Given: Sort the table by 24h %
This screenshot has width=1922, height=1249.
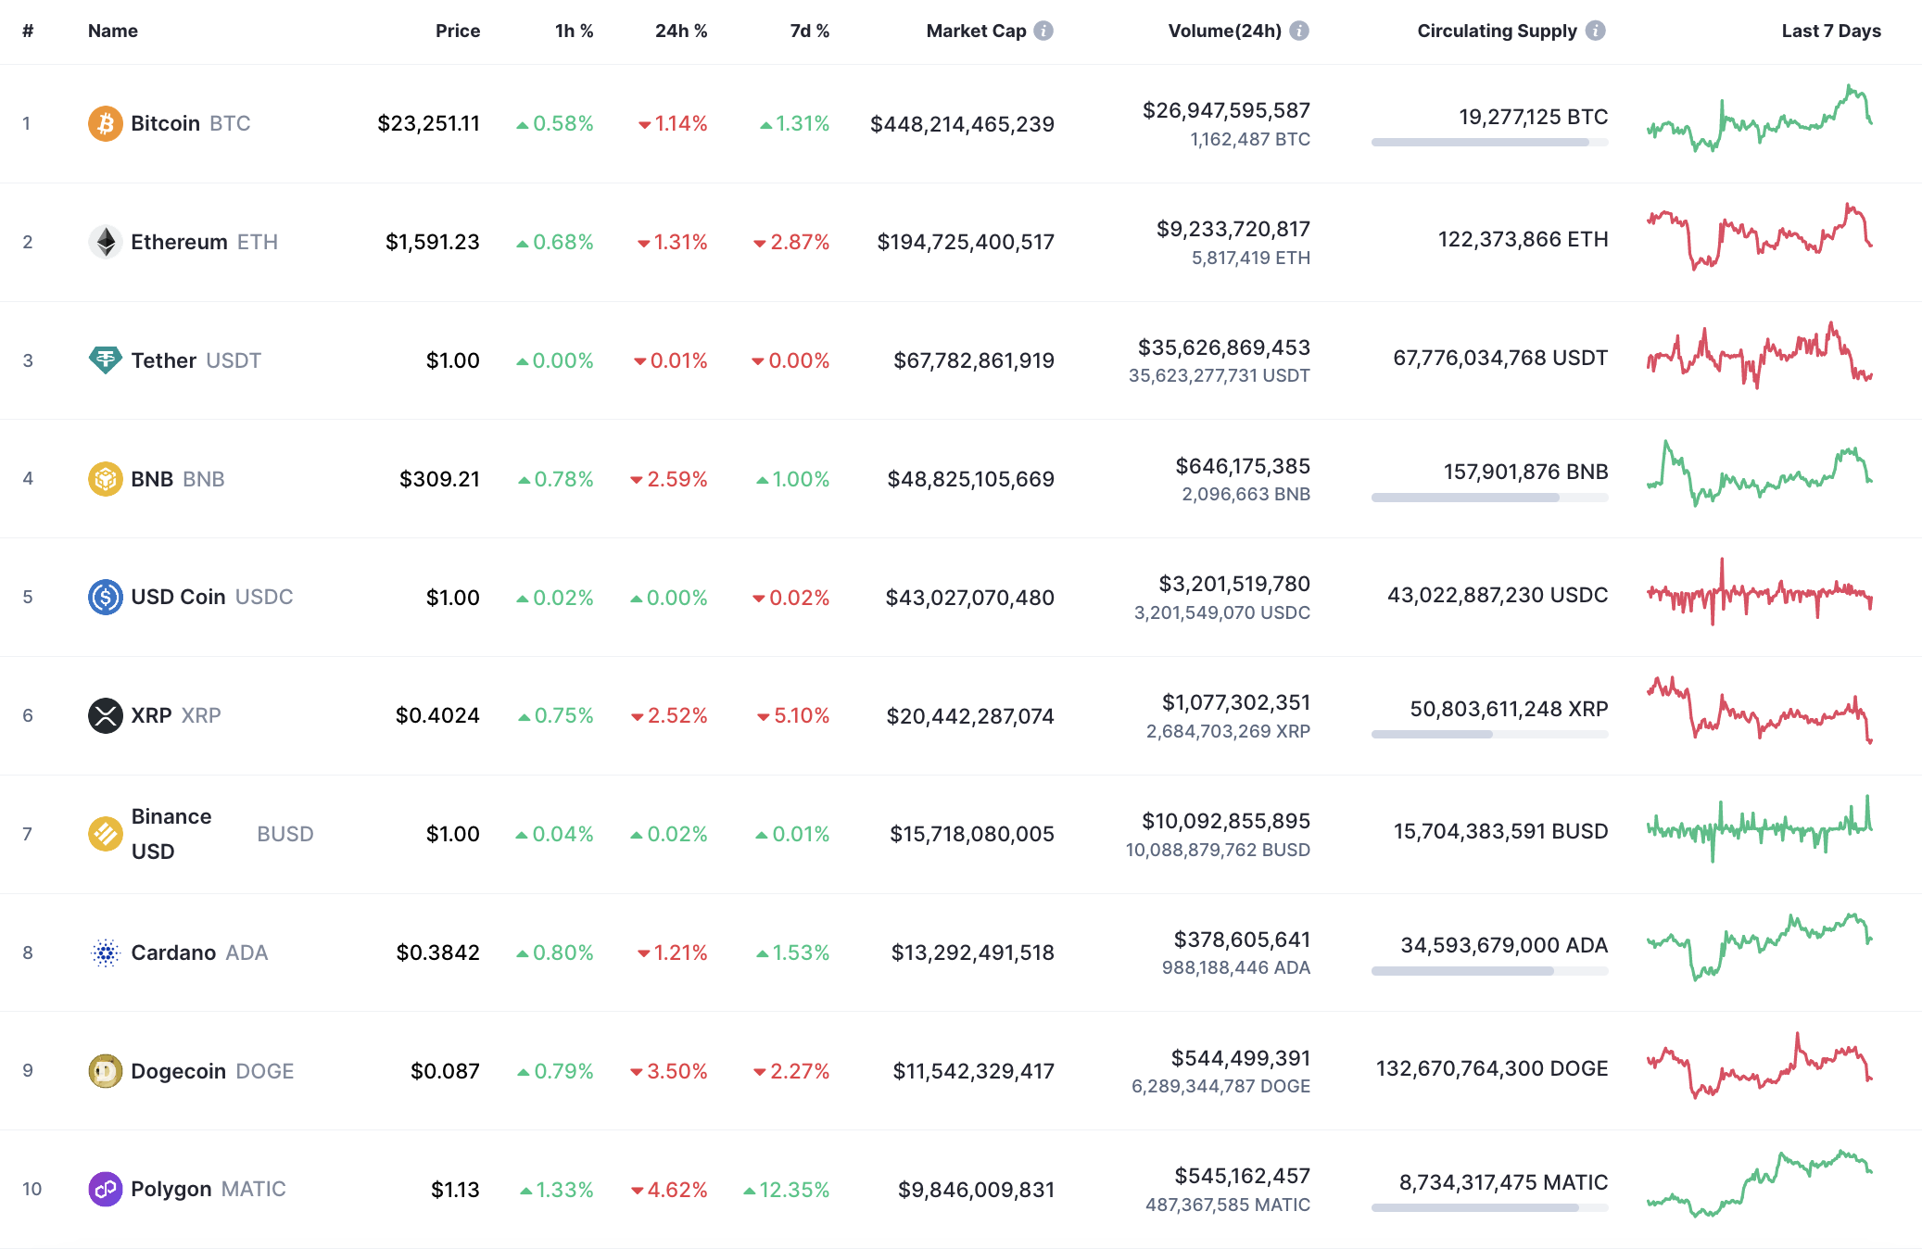Looking at the screenshot, I should (x=681, y=30).
